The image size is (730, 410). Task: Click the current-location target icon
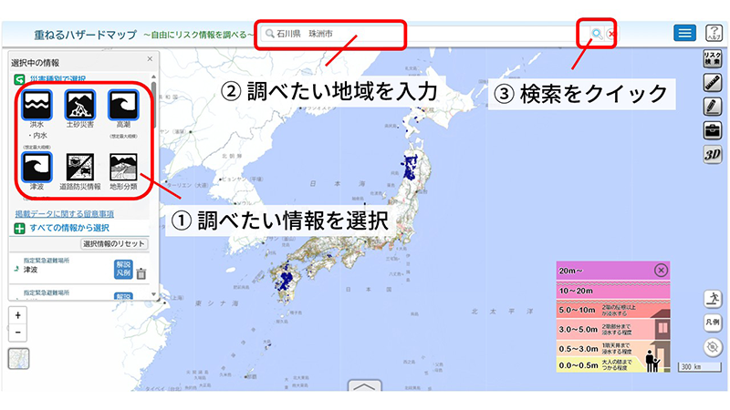coord(713,347)
